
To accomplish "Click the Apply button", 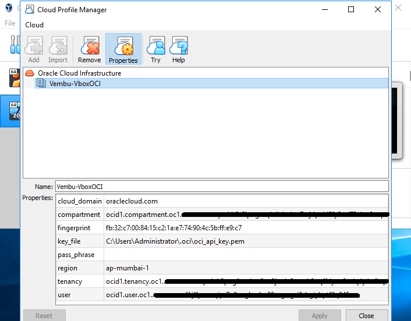I will (x=320, y=316).
